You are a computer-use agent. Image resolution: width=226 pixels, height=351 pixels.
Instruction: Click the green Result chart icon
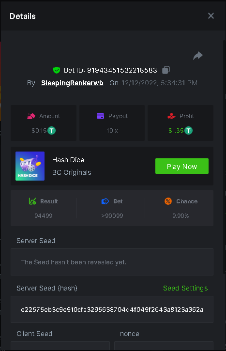point(32,201)
